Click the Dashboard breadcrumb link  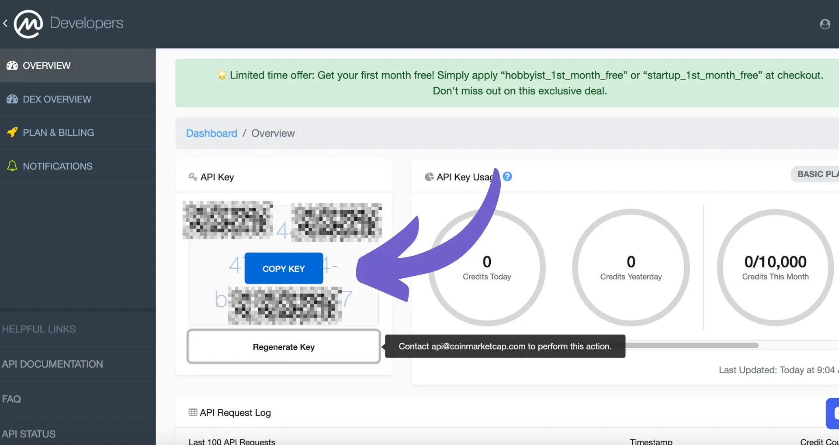(x=211, y=133)
